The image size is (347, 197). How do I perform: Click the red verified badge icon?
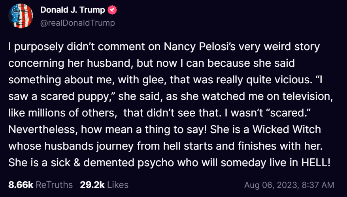click(x=112, y=10)
